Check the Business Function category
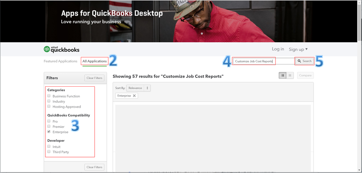Image resolution: width=362 pixels, height=173 pixels. pyautogui.click(x=49, y=96)
